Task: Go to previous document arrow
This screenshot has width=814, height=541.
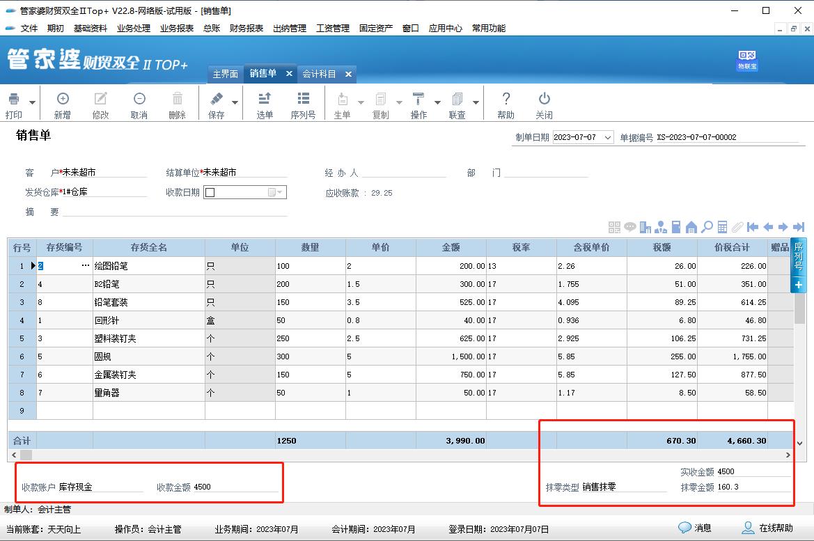Action: click(x=768, y=227)
